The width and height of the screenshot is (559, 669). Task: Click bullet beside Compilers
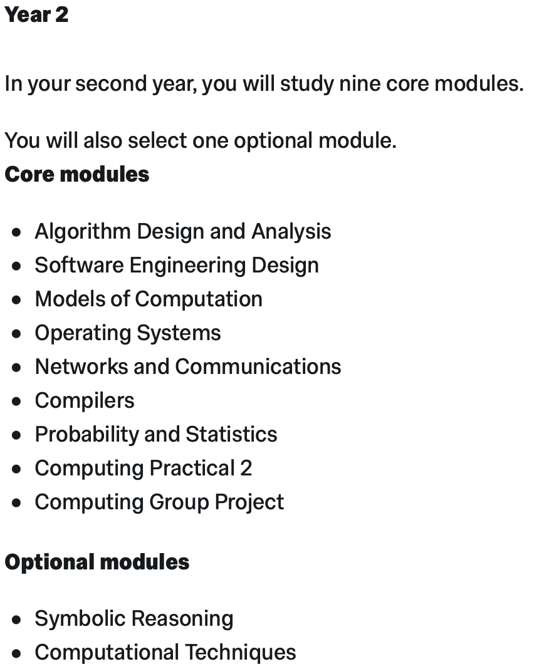(17, 402)
